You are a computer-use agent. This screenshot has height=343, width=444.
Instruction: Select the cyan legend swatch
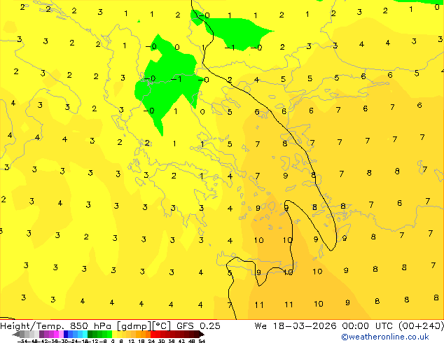click(85, 334)
